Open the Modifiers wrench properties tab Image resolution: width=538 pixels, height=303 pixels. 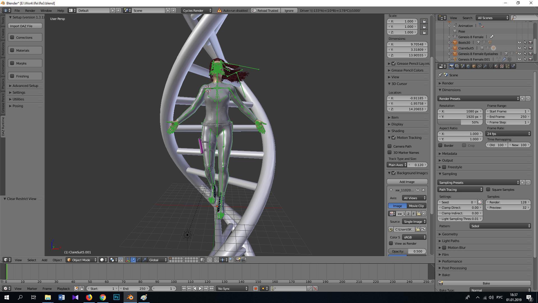[485, 66]
